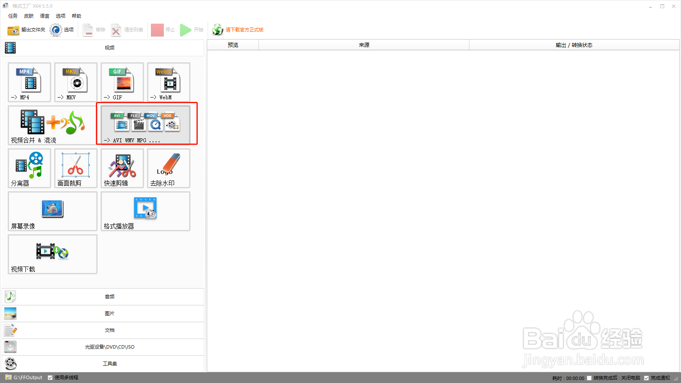This screenshot has width=681, height=383.
Task: Open the 皮肤 menu
Action: (x=29, y=16)
